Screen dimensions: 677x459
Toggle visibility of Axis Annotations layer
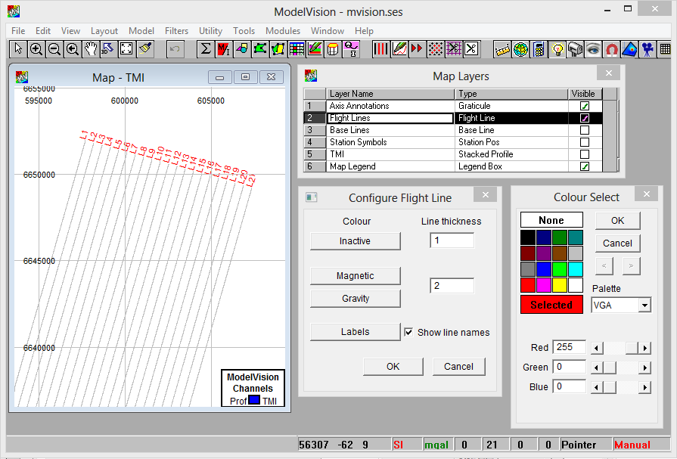pos(585,106)
